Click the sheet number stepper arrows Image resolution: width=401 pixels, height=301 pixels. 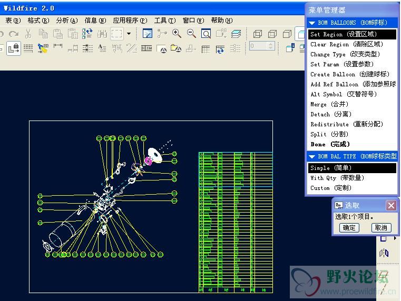(x=270, y=46)
